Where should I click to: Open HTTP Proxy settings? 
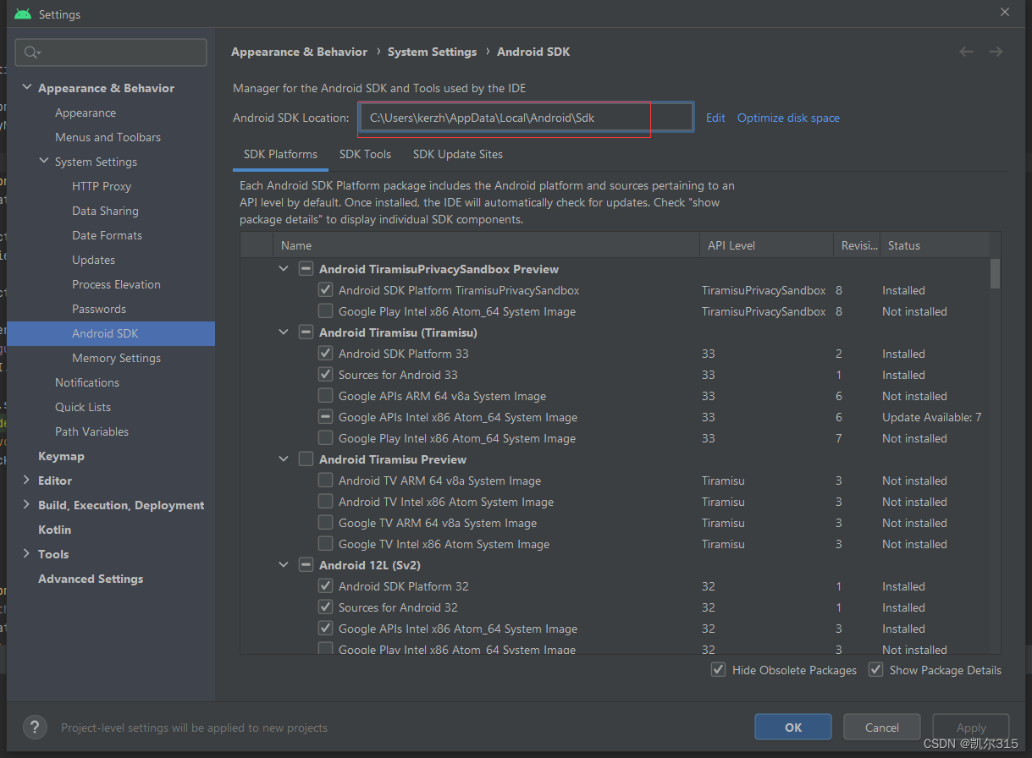coord(102,186)
